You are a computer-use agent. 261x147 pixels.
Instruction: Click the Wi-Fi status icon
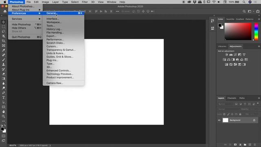pyautogui.click(x=214, y=2)
